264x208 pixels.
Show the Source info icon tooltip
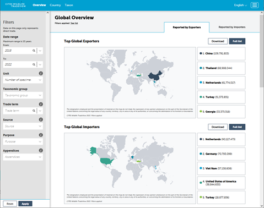(41, 119)
